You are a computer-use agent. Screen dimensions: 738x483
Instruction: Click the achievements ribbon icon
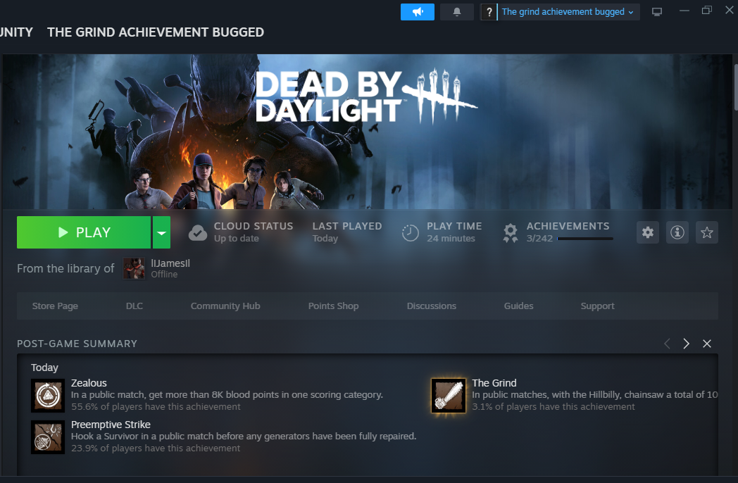(x=511, y=233)
